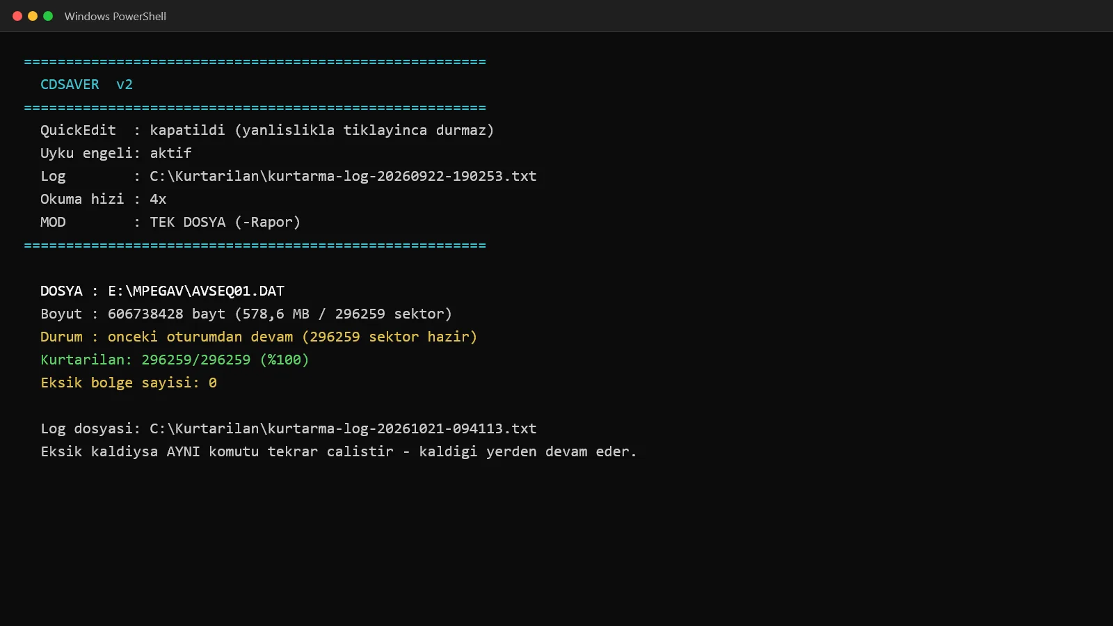Click the Durum onceki oturumdan devam line
The image size is (1113, 626).
(x=259, y=337)
